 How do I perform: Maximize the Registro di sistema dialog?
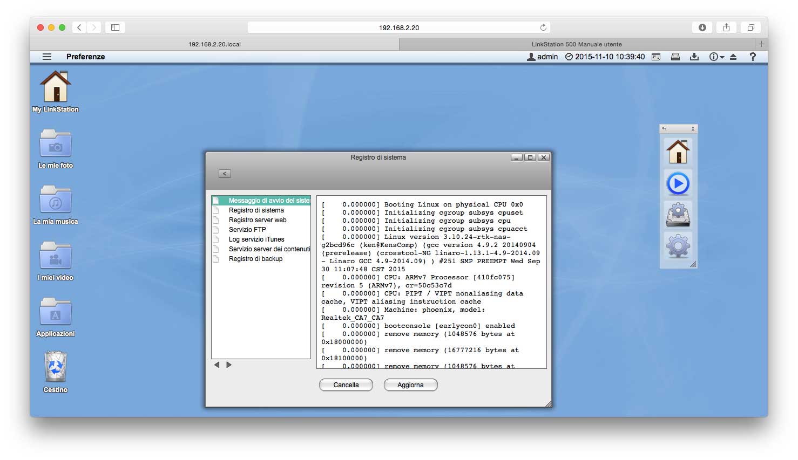tap(530, 157)
